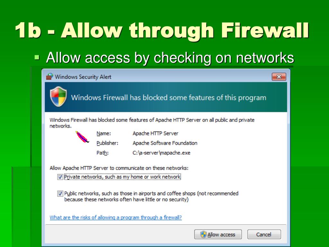329x247 pixels.
Task: Click the multicolored Windows security shield icon
Action: click(58, 96)
